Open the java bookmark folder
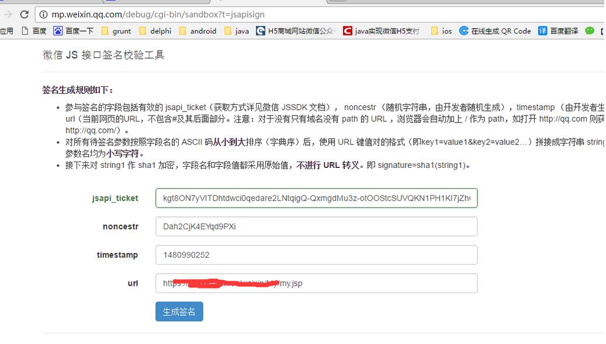This screenshot has width=606, height=344. pyautogui.click(x=237, y=31)
